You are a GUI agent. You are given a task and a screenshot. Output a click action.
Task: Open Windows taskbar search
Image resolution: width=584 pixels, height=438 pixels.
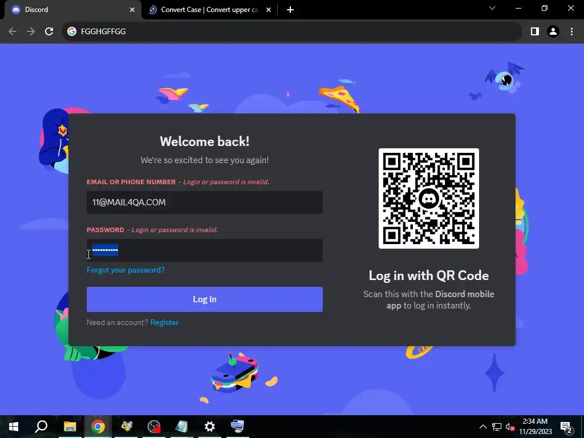(x=41, y=427)
